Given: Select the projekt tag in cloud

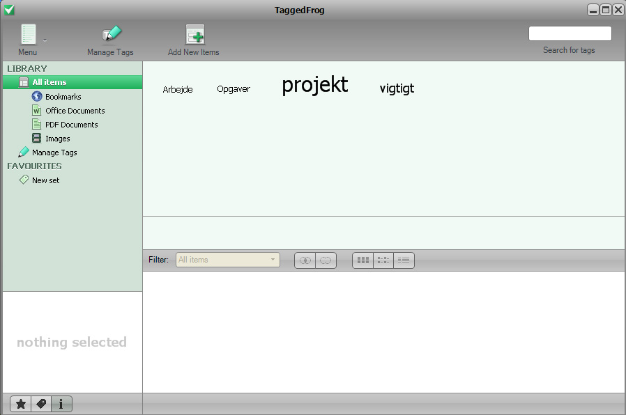Looking at the screenshot, I should pos(315,85).
